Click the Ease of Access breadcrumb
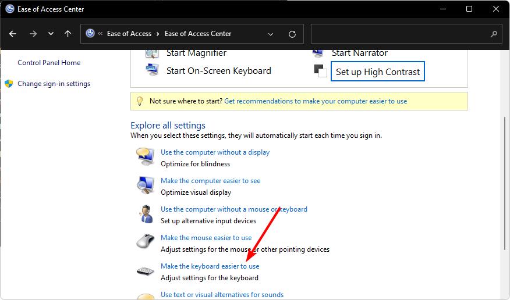 (x=129, y=34)
